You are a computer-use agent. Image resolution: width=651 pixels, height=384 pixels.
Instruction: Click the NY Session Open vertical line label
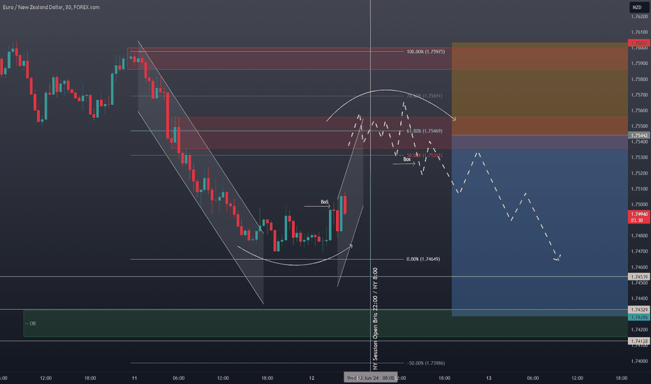(x=375, y=318)
